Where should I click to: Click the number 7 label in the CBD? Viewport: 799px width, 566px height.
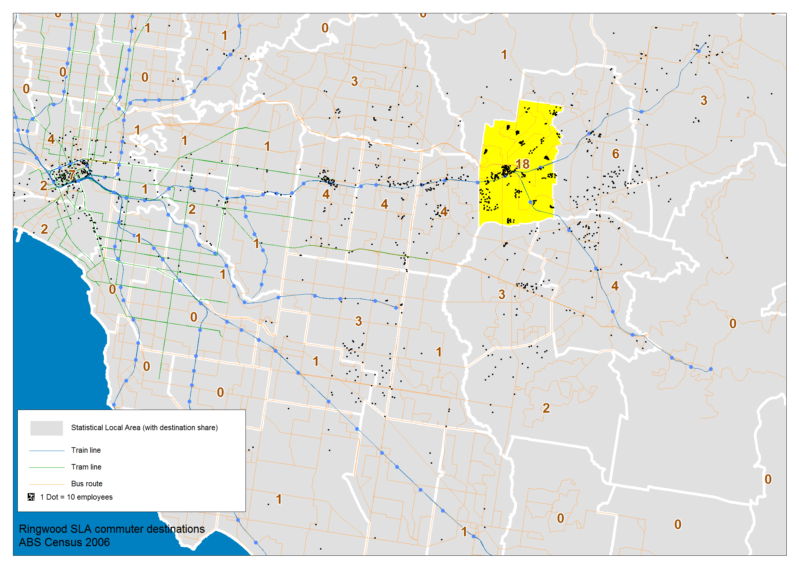pos(71,175)
